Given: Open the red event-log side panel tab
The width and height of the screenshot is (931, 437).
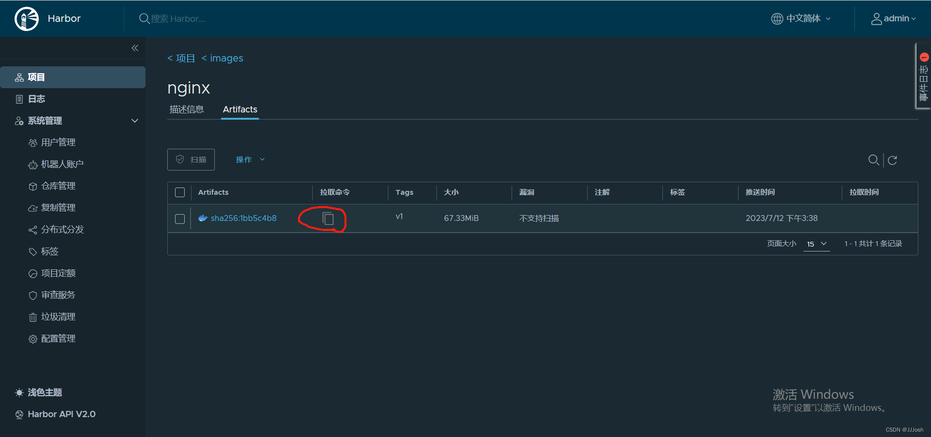Looking at the screenshot, I should 923,76.
